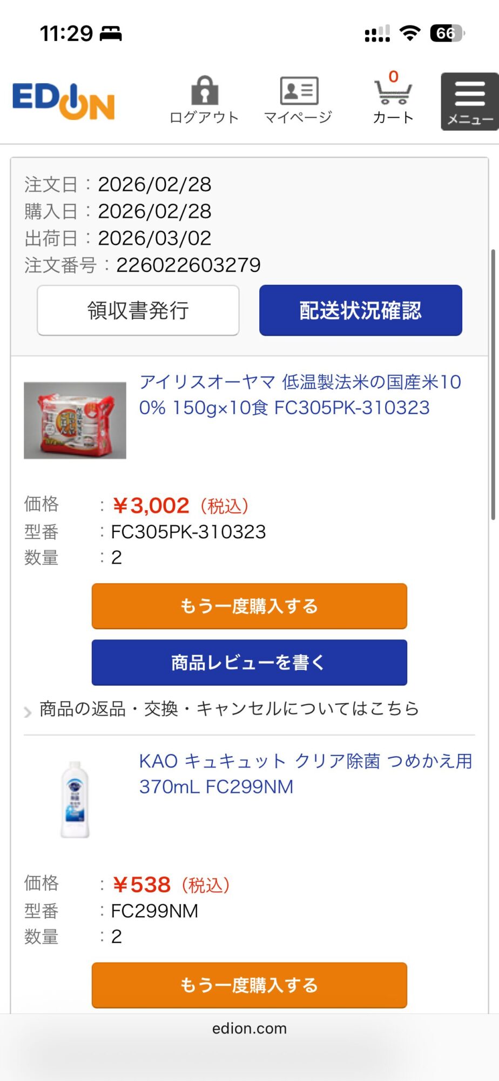This screenshot has height=1081, width=499.
Task: Open the KAO キュキュット bottle thumbnail
Action: point(75,799)
